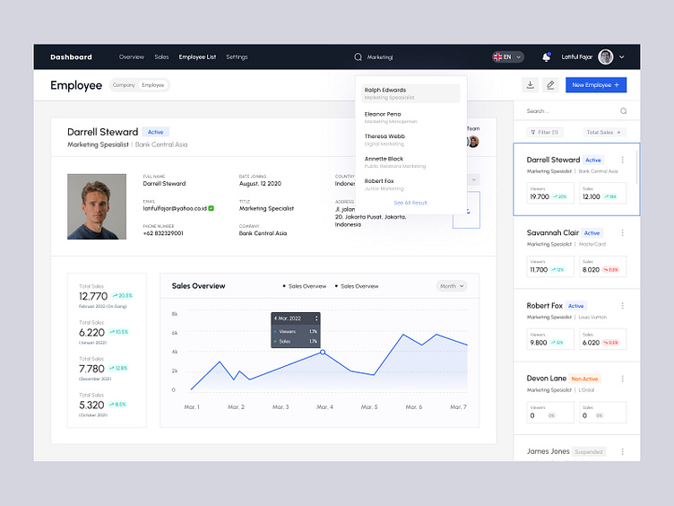Open the notifications bell

547,57
